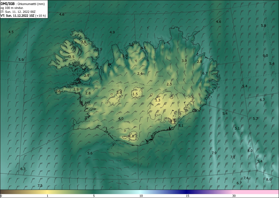Click the 4.9 value north of Iceland
The height and width of the screenshot is (198, 279).
coord(112,32)
